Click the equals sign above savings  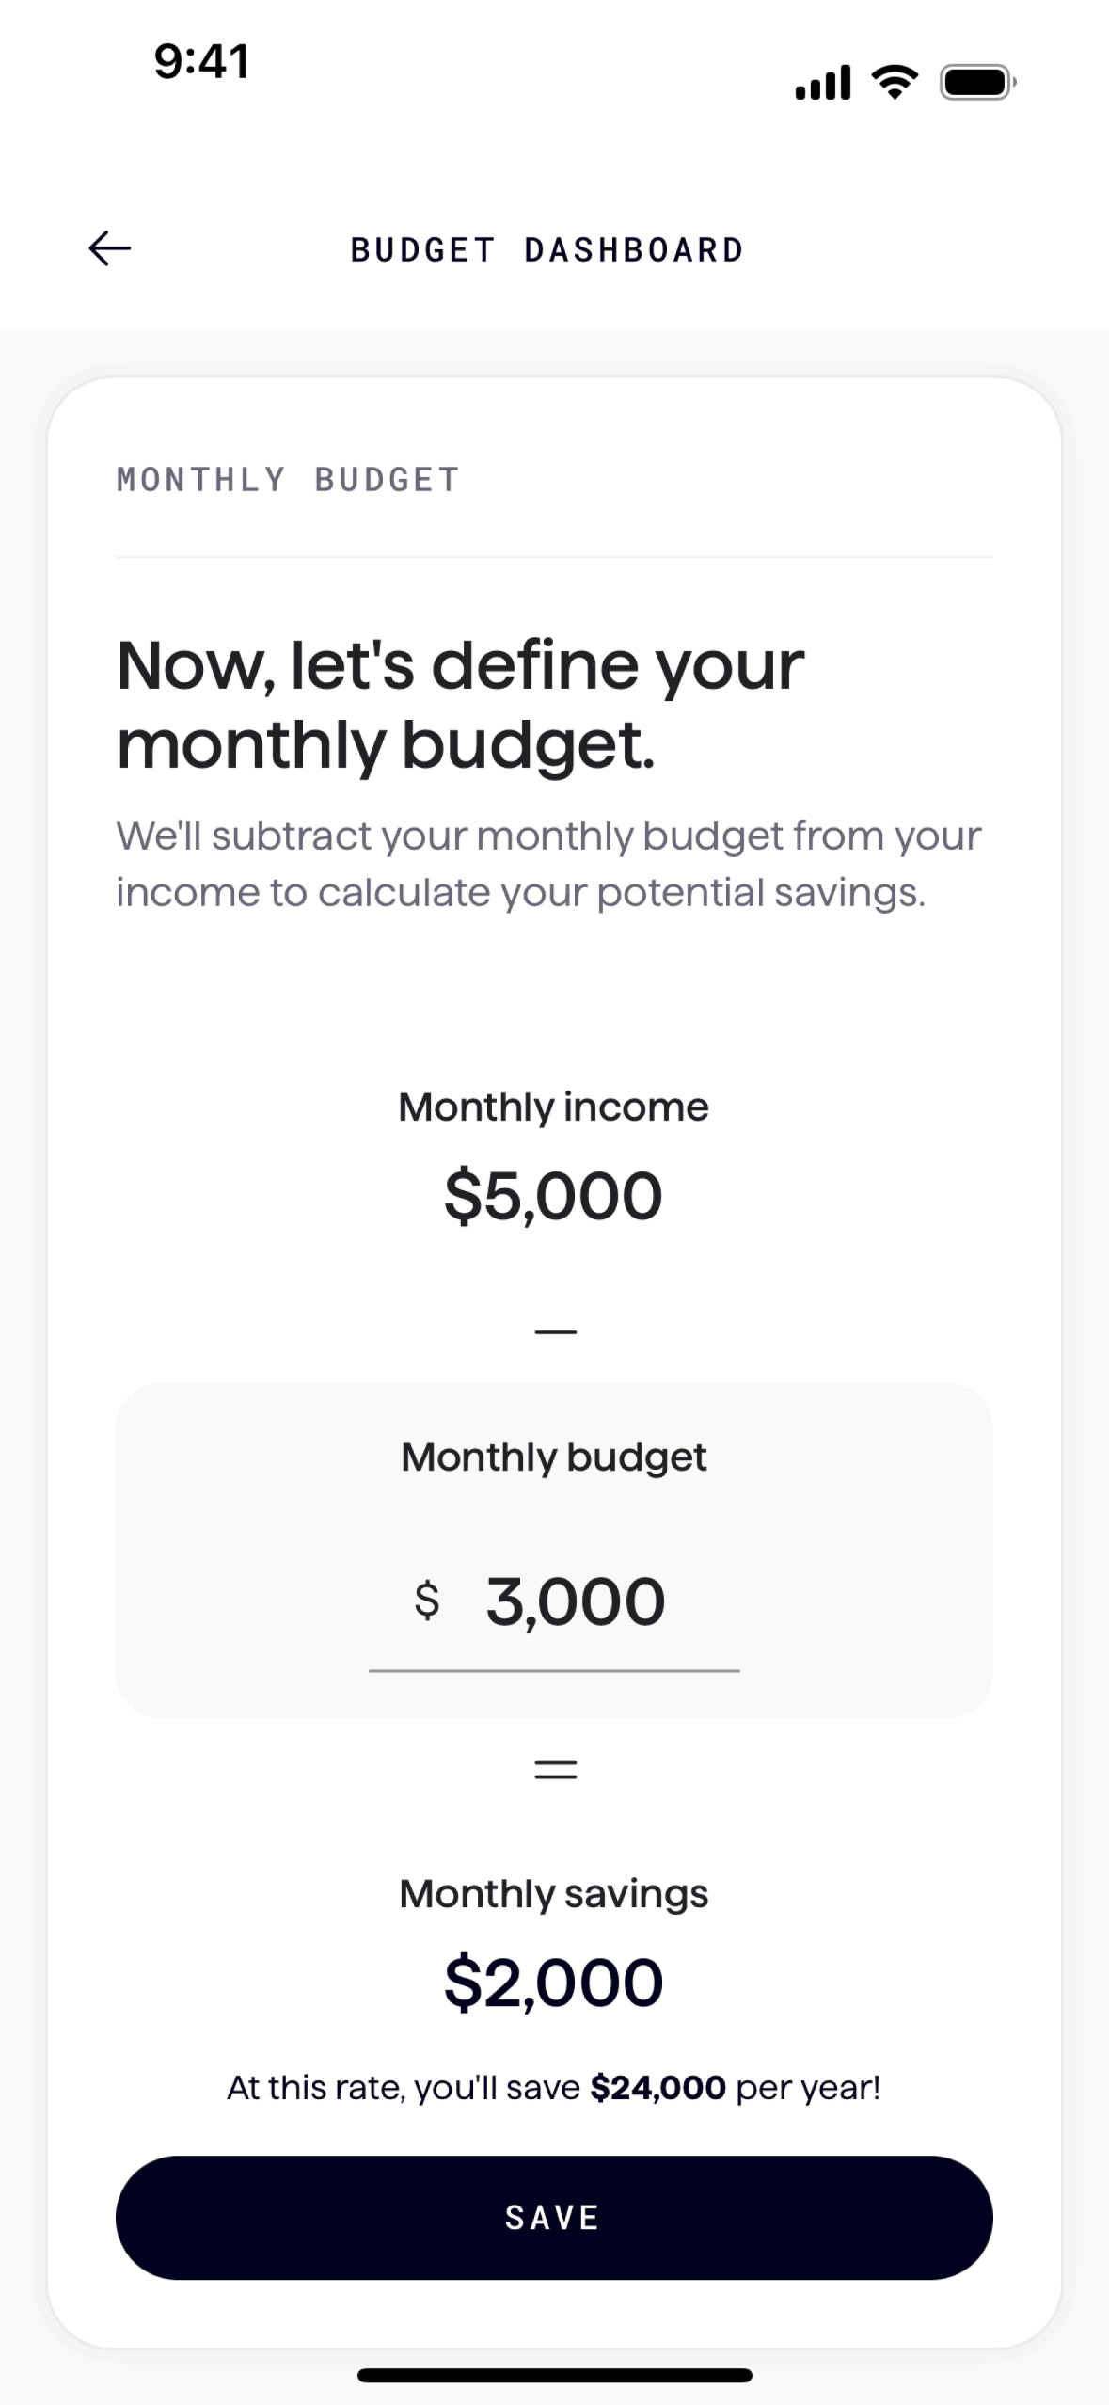click(x=555, y=1770)
